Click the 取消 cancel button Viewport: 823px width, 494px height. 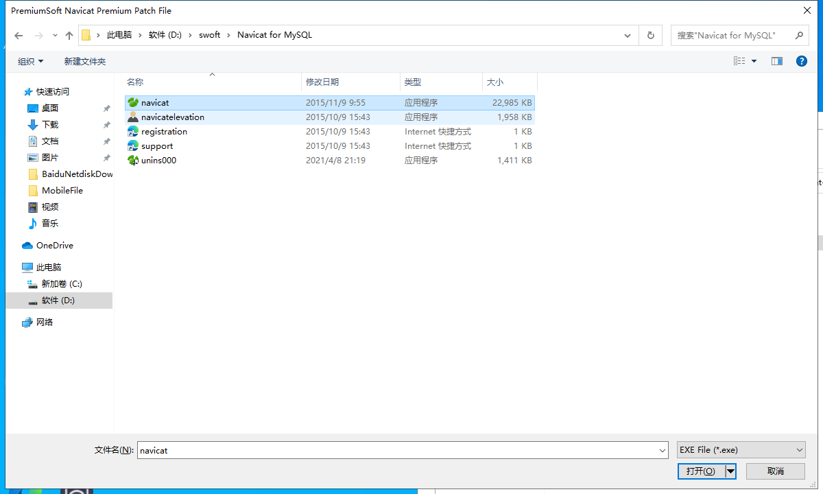(x=776, y=471)
